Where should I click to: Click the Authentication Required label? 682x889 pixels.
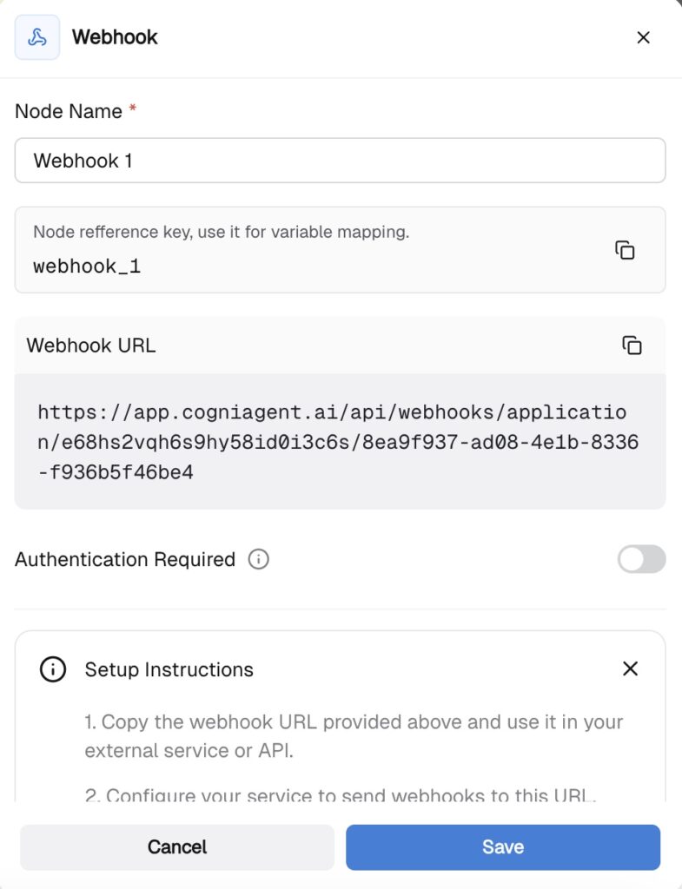tap(125, 559)
